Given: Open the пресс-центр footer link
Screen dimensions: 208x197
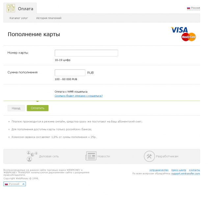Looking at the screenshot, I should [179, 170].
